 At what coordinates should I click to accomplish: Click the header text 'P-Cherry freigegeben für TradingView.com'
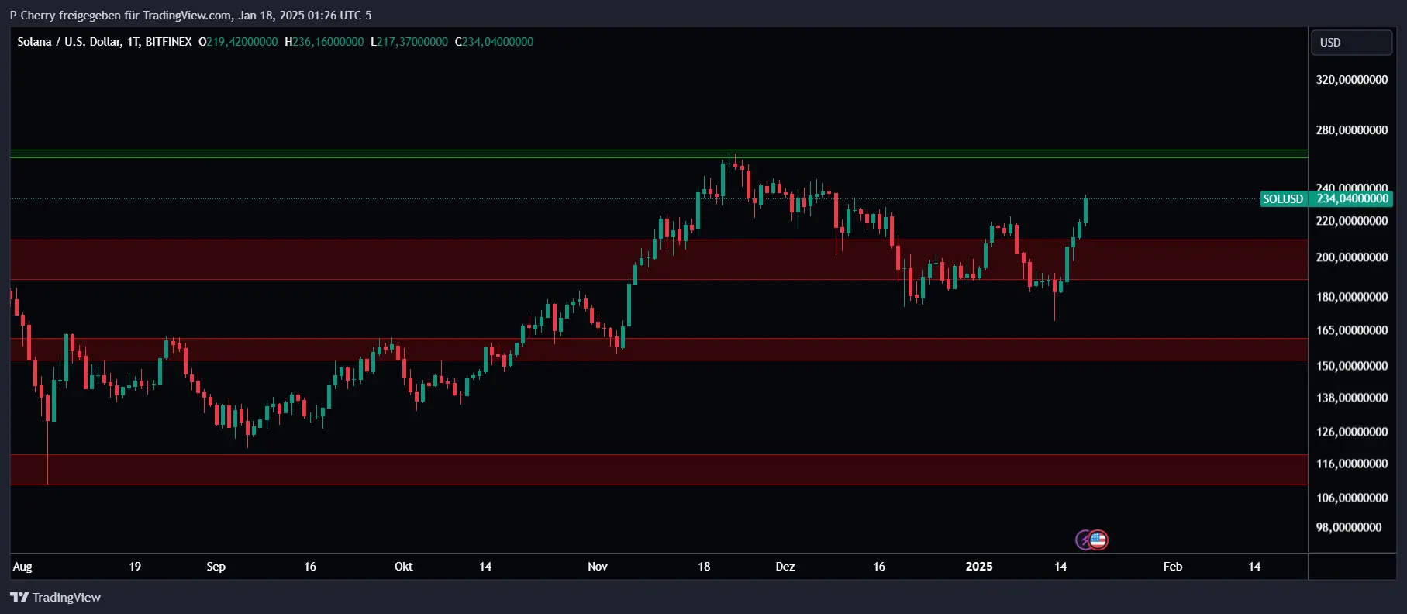point(120,16)
